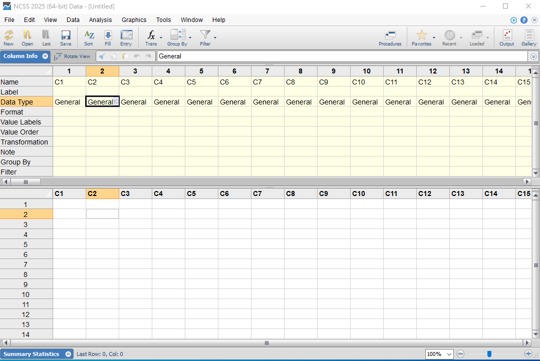Click the blue help question mark button
Viewport: 540px width, 361px height.
(x=524, y=20)
